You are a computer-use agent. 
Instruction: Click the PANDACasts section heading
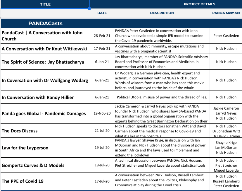tap(45, 23)
